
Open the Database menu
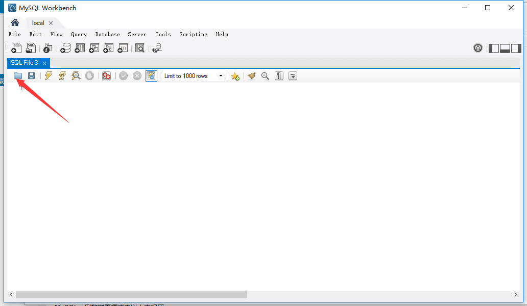pyautogui.click(x=108, y=34)
